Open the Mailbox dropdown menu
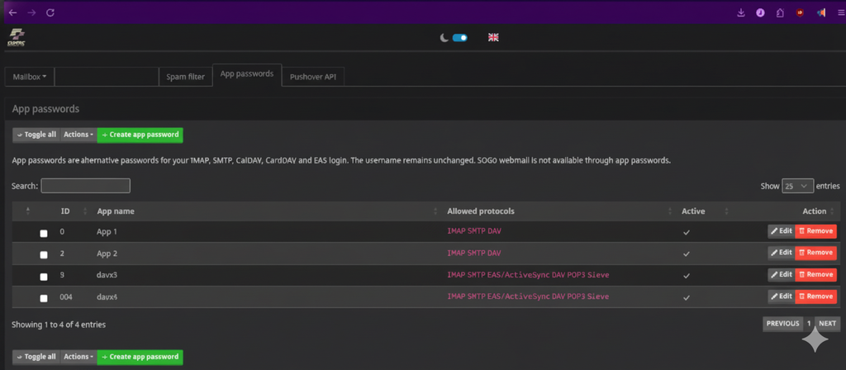 [30, 77]
